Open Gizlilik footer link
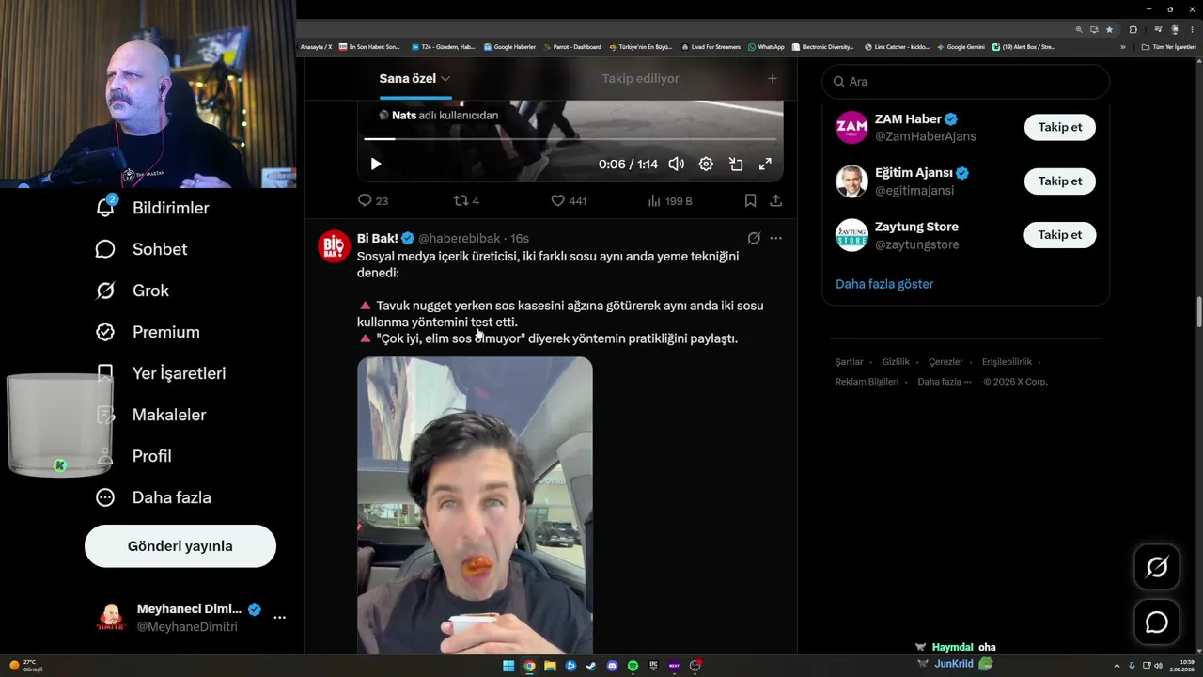Image resolution: width=1203 pixels, height=677 pixels. tap(896, 362)
